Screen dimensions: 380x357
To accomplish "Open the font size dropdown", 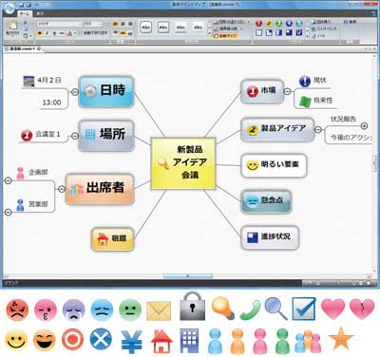I will (x=93, y=24).
